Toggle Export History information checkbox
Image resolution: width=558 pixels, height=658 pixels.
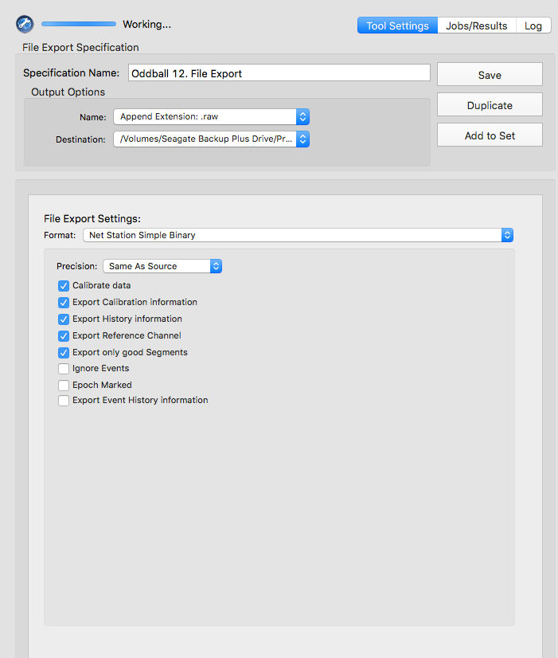click(64, 319)
